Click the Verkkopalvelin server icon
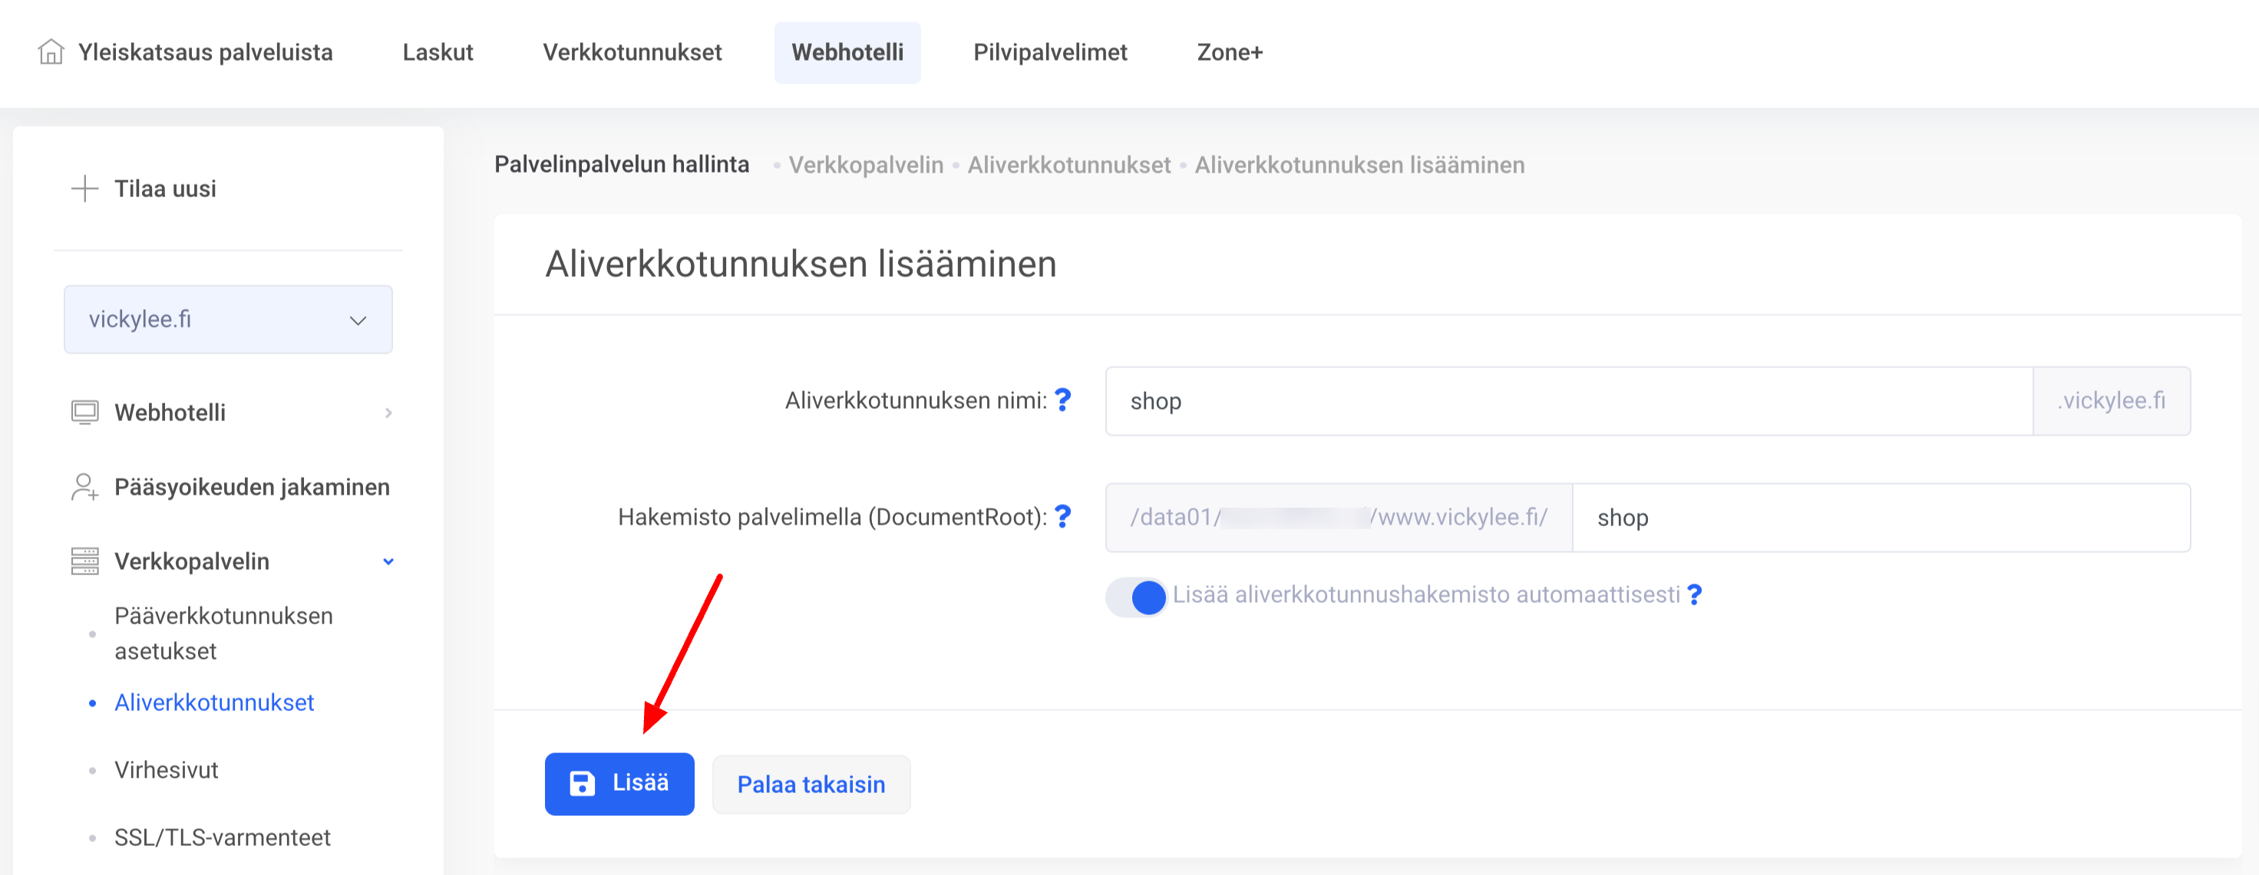 (x=84, y=561)
